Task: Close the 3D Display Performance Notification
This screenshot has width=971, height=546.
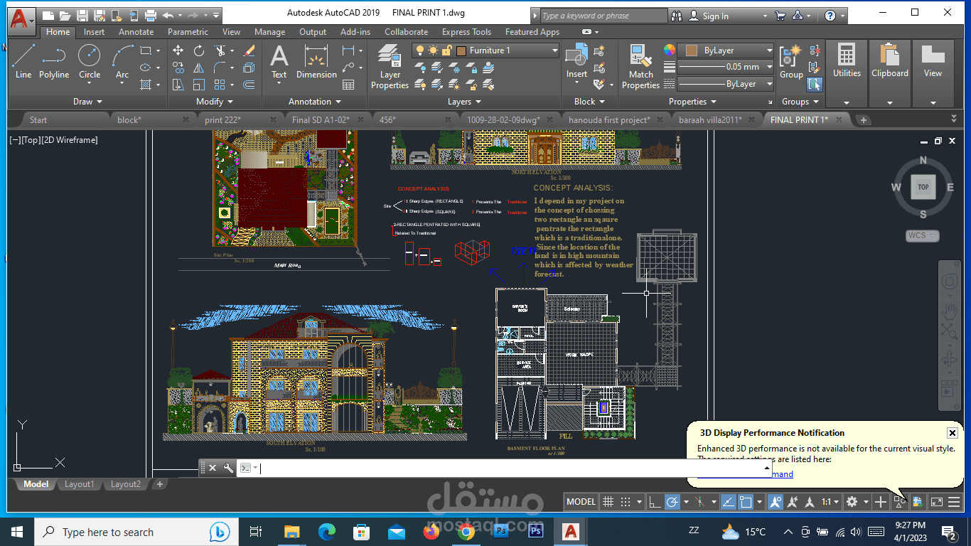Action: tap(953, 432)
